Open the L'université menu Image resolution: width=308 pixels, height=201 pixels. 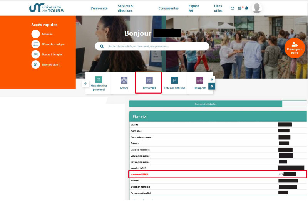point(99,8)
